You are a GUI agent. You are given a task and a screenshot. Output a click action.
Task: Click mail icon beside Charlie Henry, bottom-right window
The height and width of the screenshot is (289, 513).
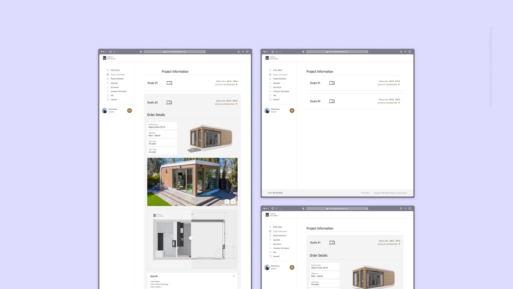pos(292,267)
